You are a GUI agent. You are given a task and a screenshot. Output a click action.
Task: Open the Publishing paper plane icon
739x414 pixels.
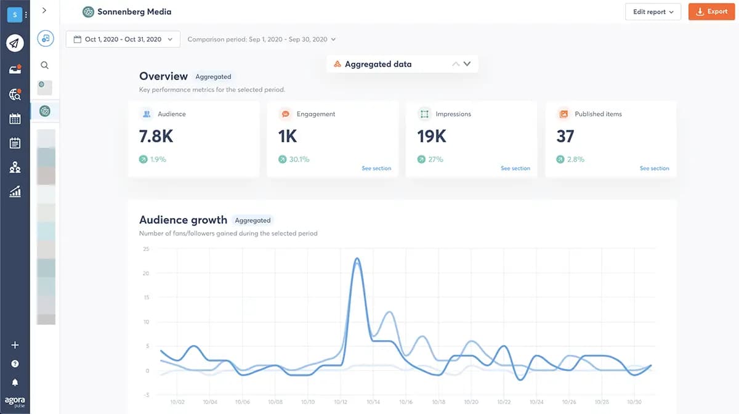(15, 43)
